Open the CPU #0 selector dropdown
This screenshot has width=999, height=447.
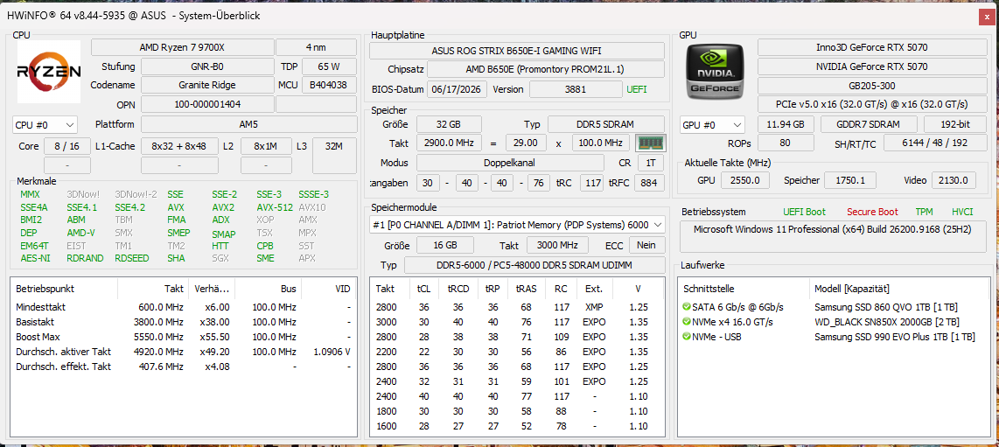45,124
